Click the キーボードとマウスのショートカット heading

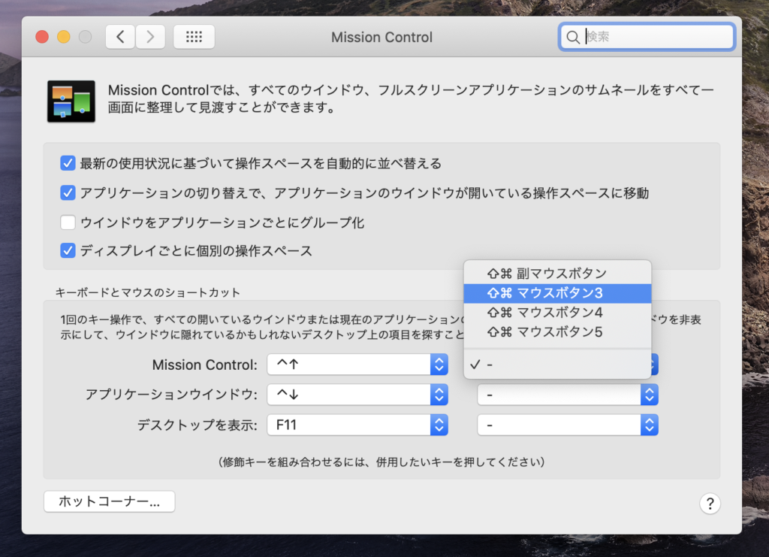pos(148,293)
